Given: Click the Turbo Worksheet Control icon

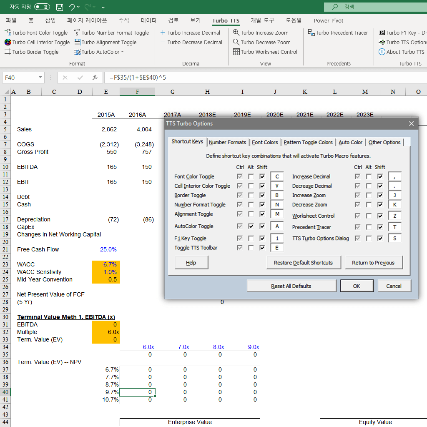Looking at the screenshot, I should click(x=236, y=52).
